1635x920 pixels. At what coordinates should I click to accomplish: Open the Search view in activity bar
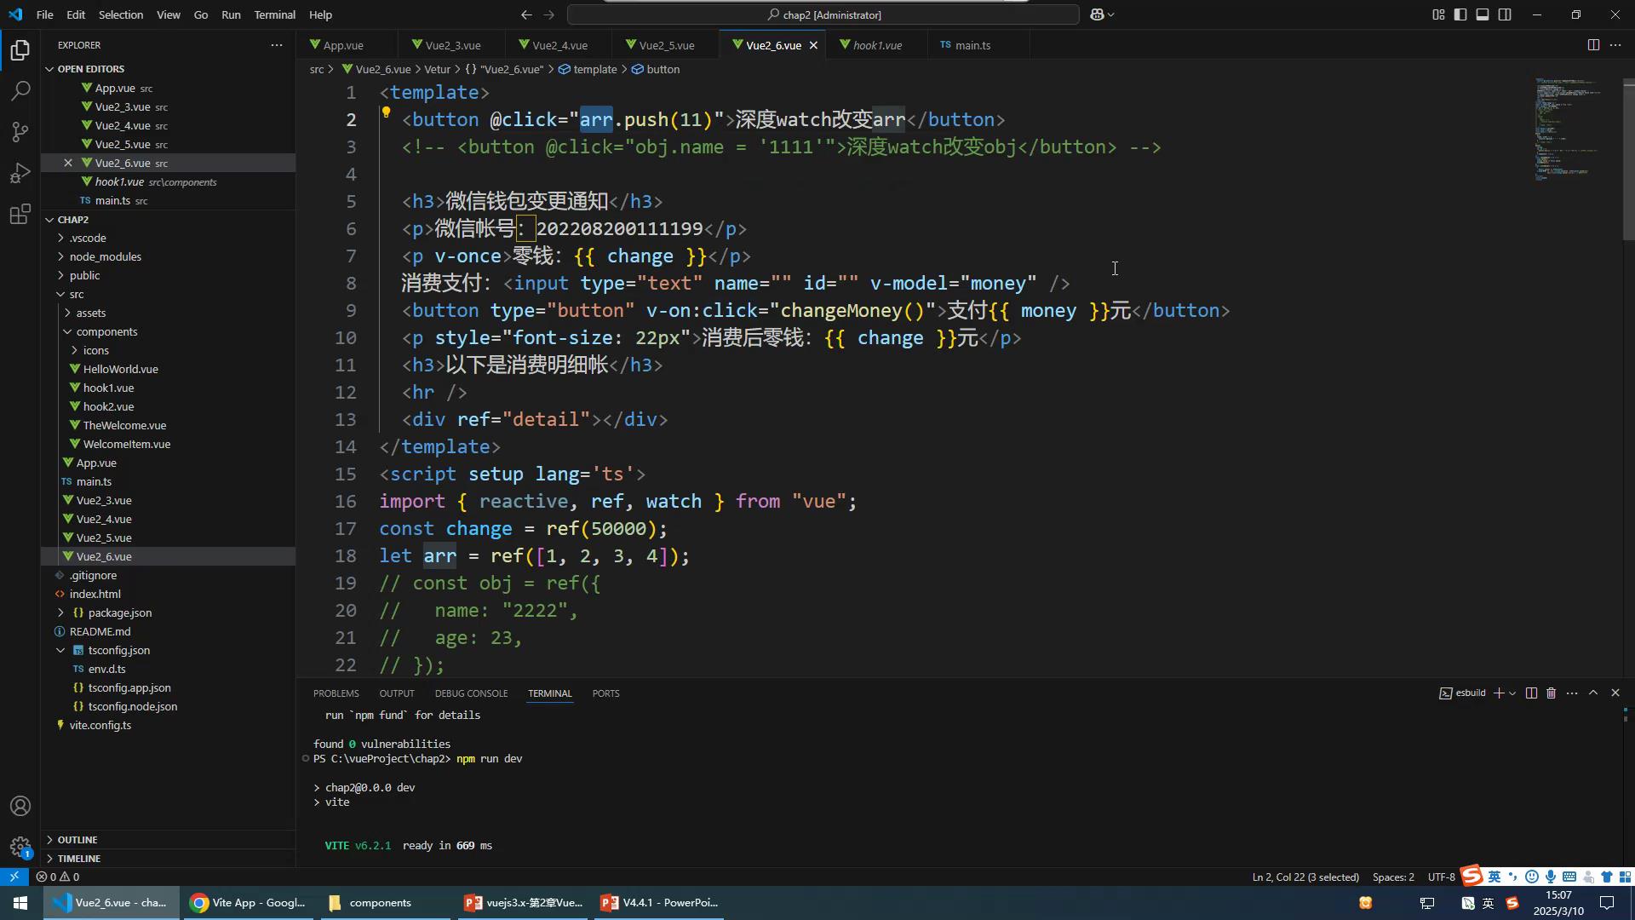coord(20,91)
